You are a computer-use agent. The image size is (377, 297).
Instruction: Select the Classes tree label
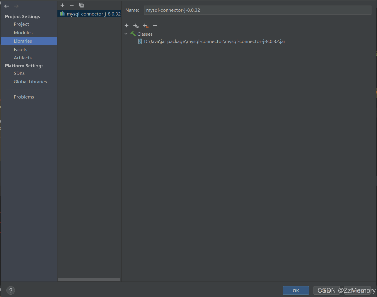click(x=145, y=34)
